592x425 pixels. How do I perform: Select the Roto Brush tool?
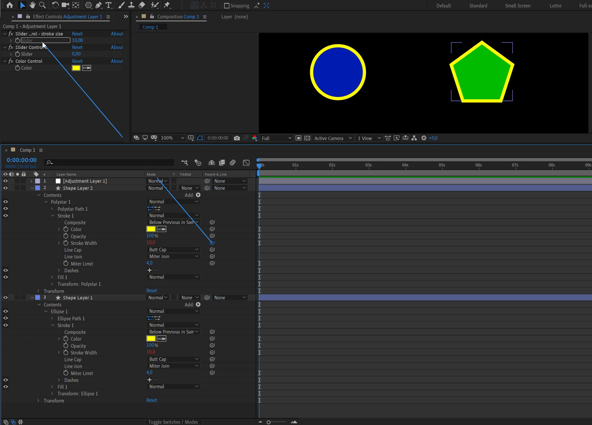(x=155, y=5)
